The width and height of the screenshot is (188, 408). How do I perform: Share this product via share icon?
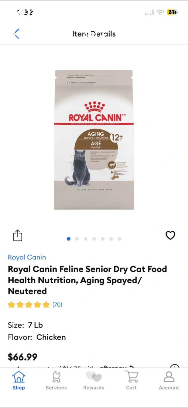[18, 235]
